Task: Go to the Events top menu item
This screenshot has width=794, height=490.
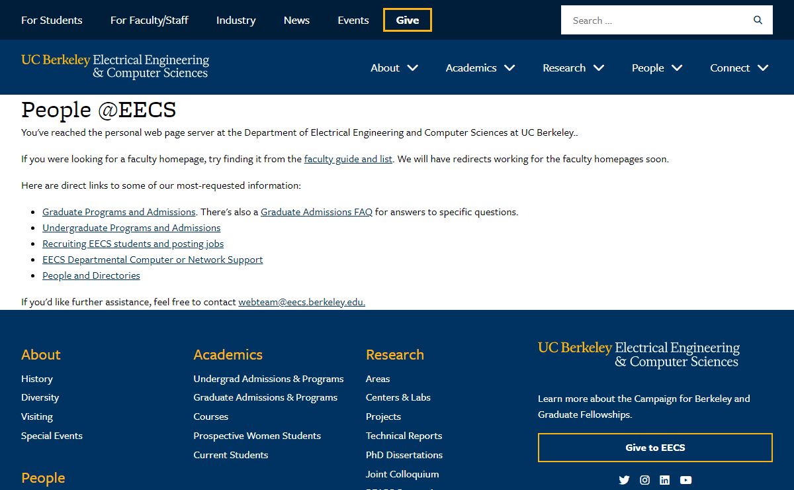Action: pyautogui.click(x=353, y=20)
